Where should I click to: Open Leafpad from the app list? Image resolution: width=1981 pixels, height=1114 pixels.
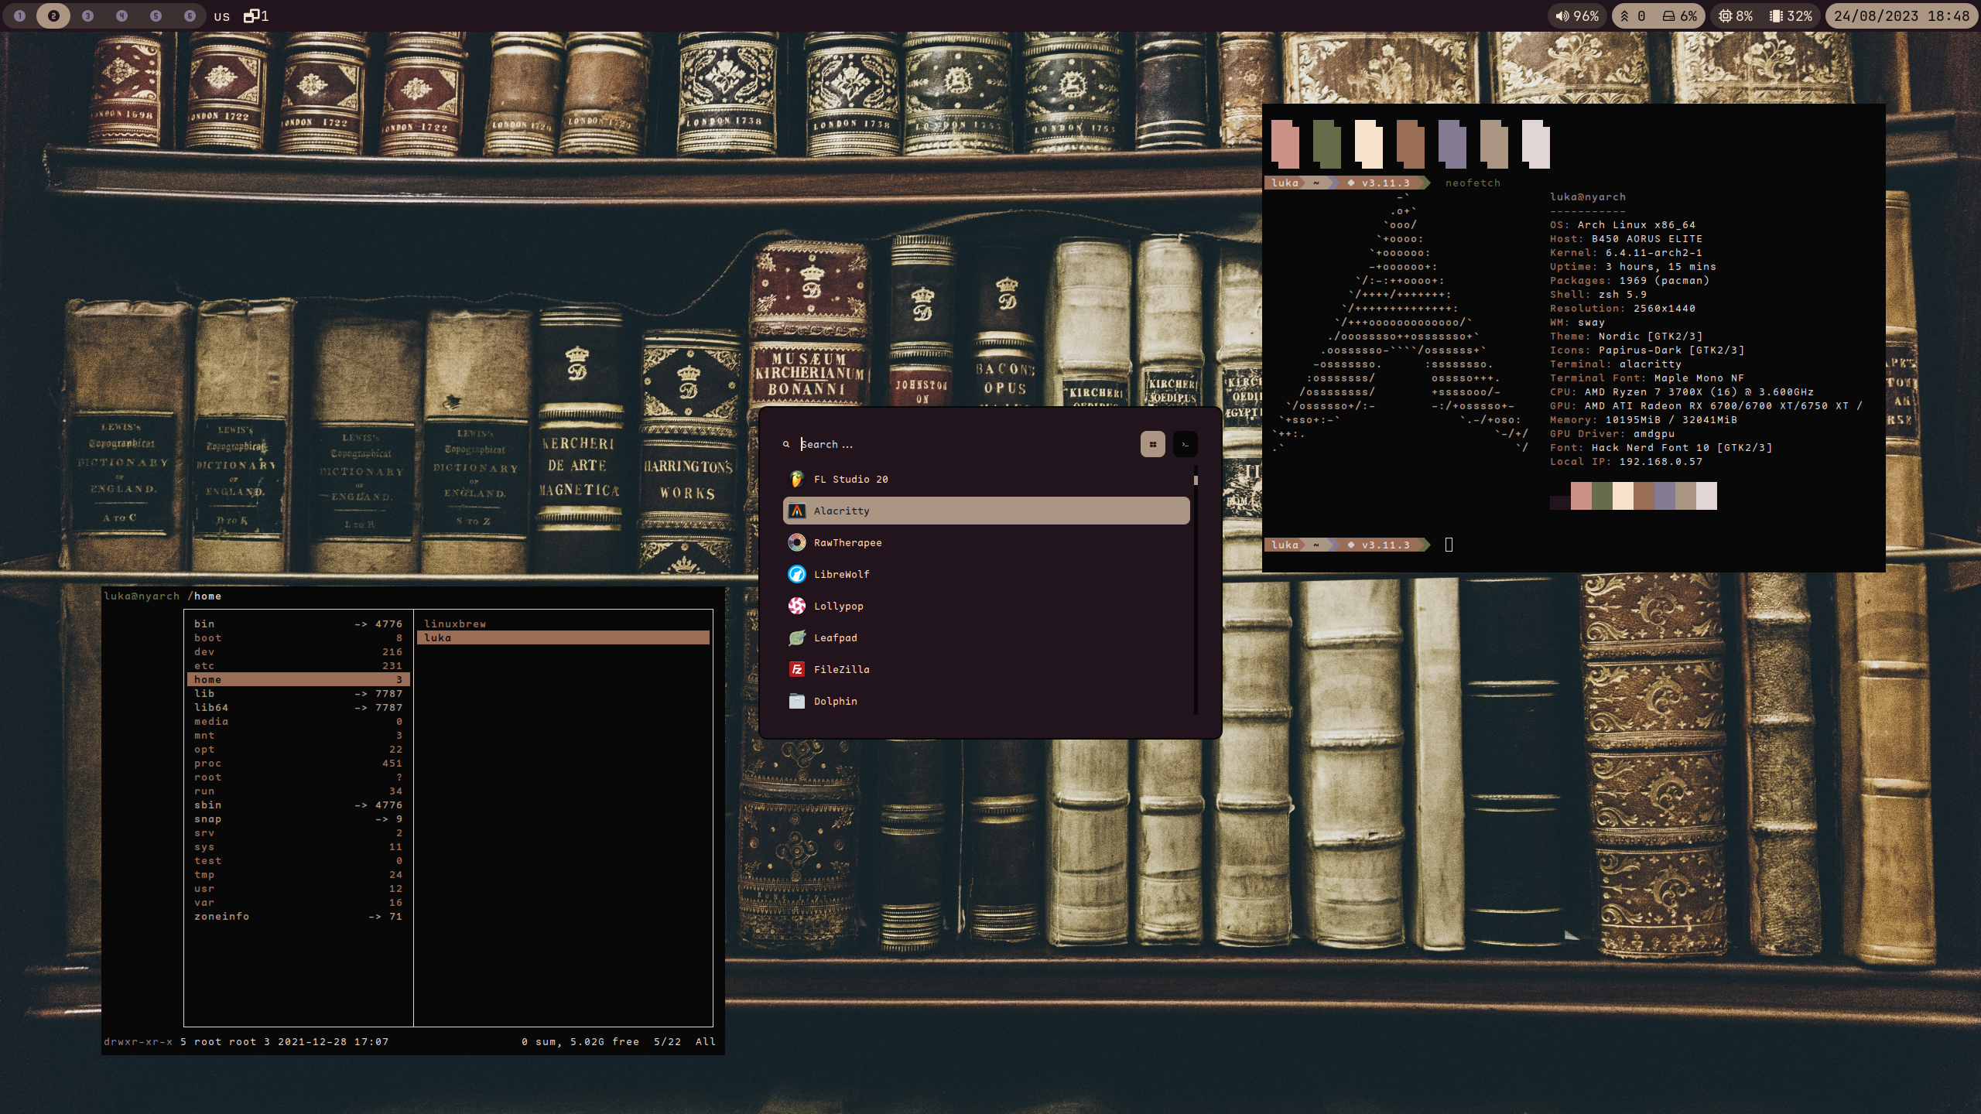point(835,637)
